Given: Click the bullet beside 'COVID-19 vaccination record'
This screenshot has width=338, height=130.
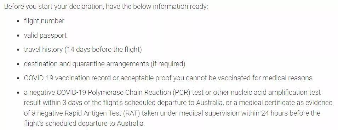Looking at the screenshot, I should (x=18, y=79).
